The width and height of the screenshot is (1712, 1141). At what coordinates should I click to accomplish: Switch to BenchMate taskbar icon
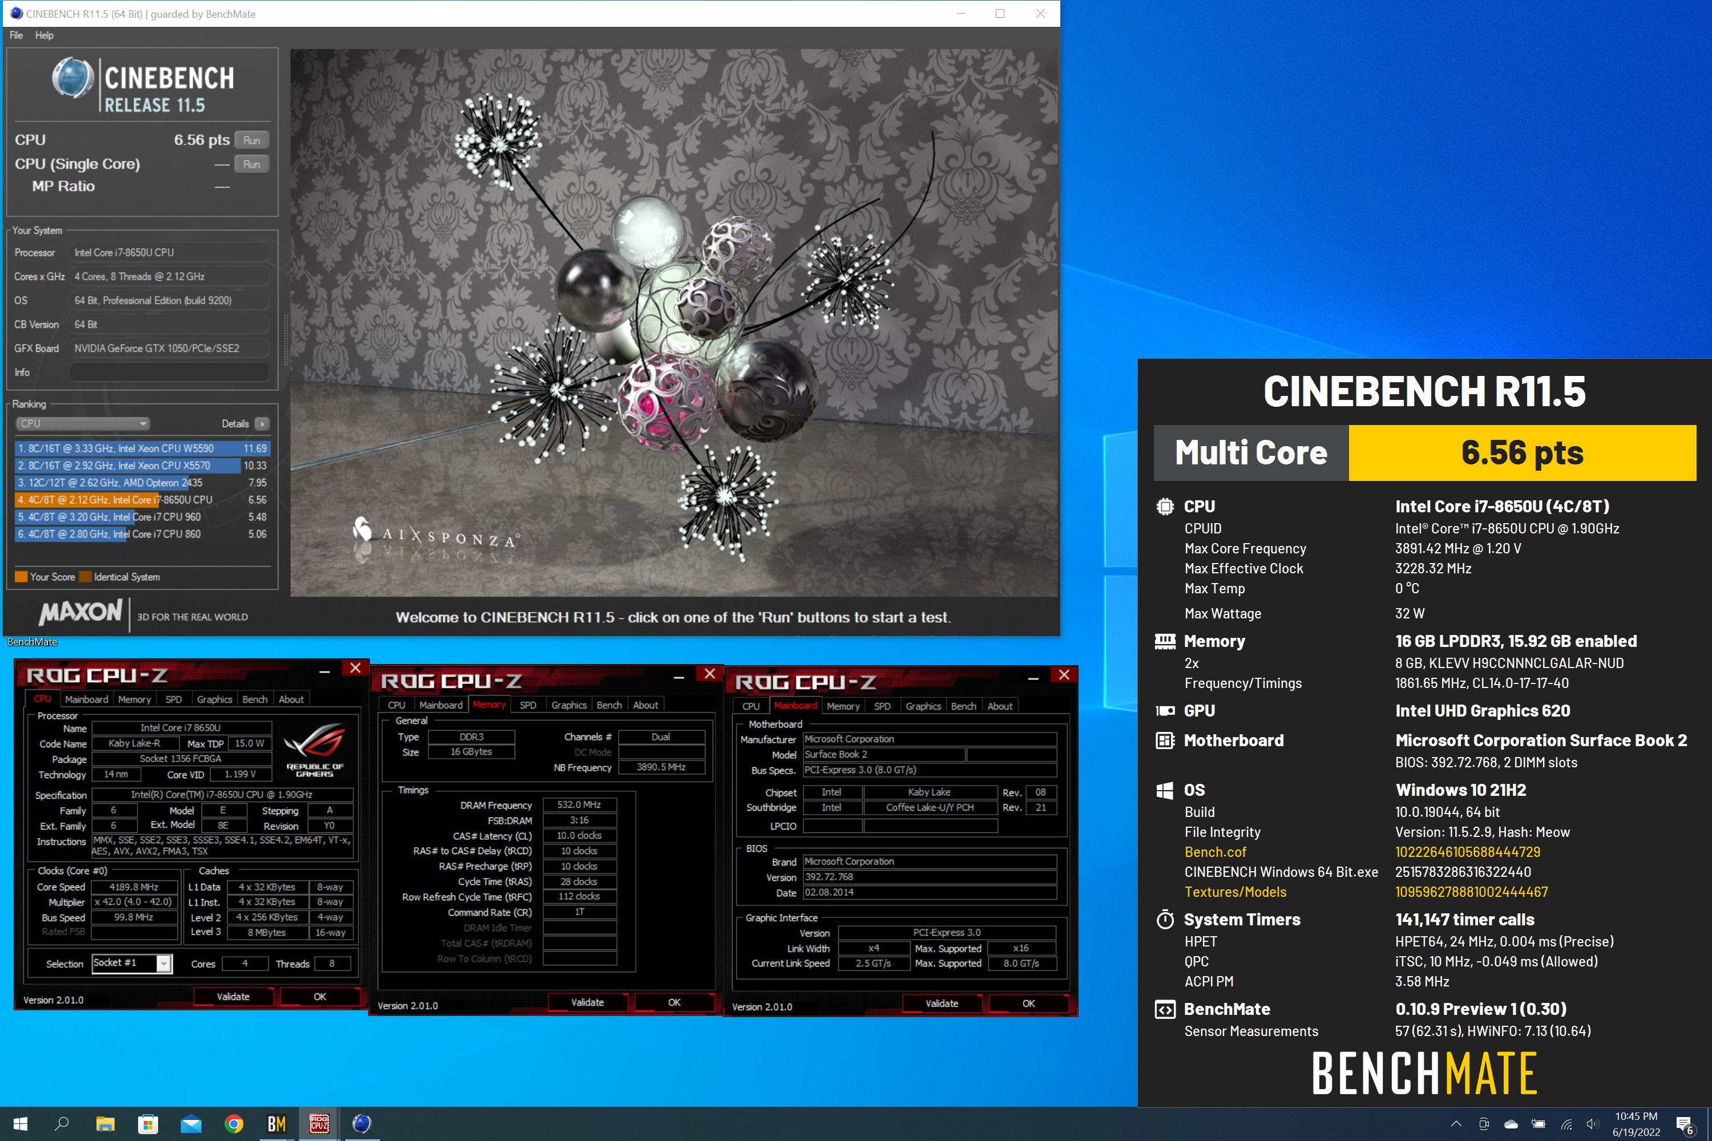coord(277,1123)
